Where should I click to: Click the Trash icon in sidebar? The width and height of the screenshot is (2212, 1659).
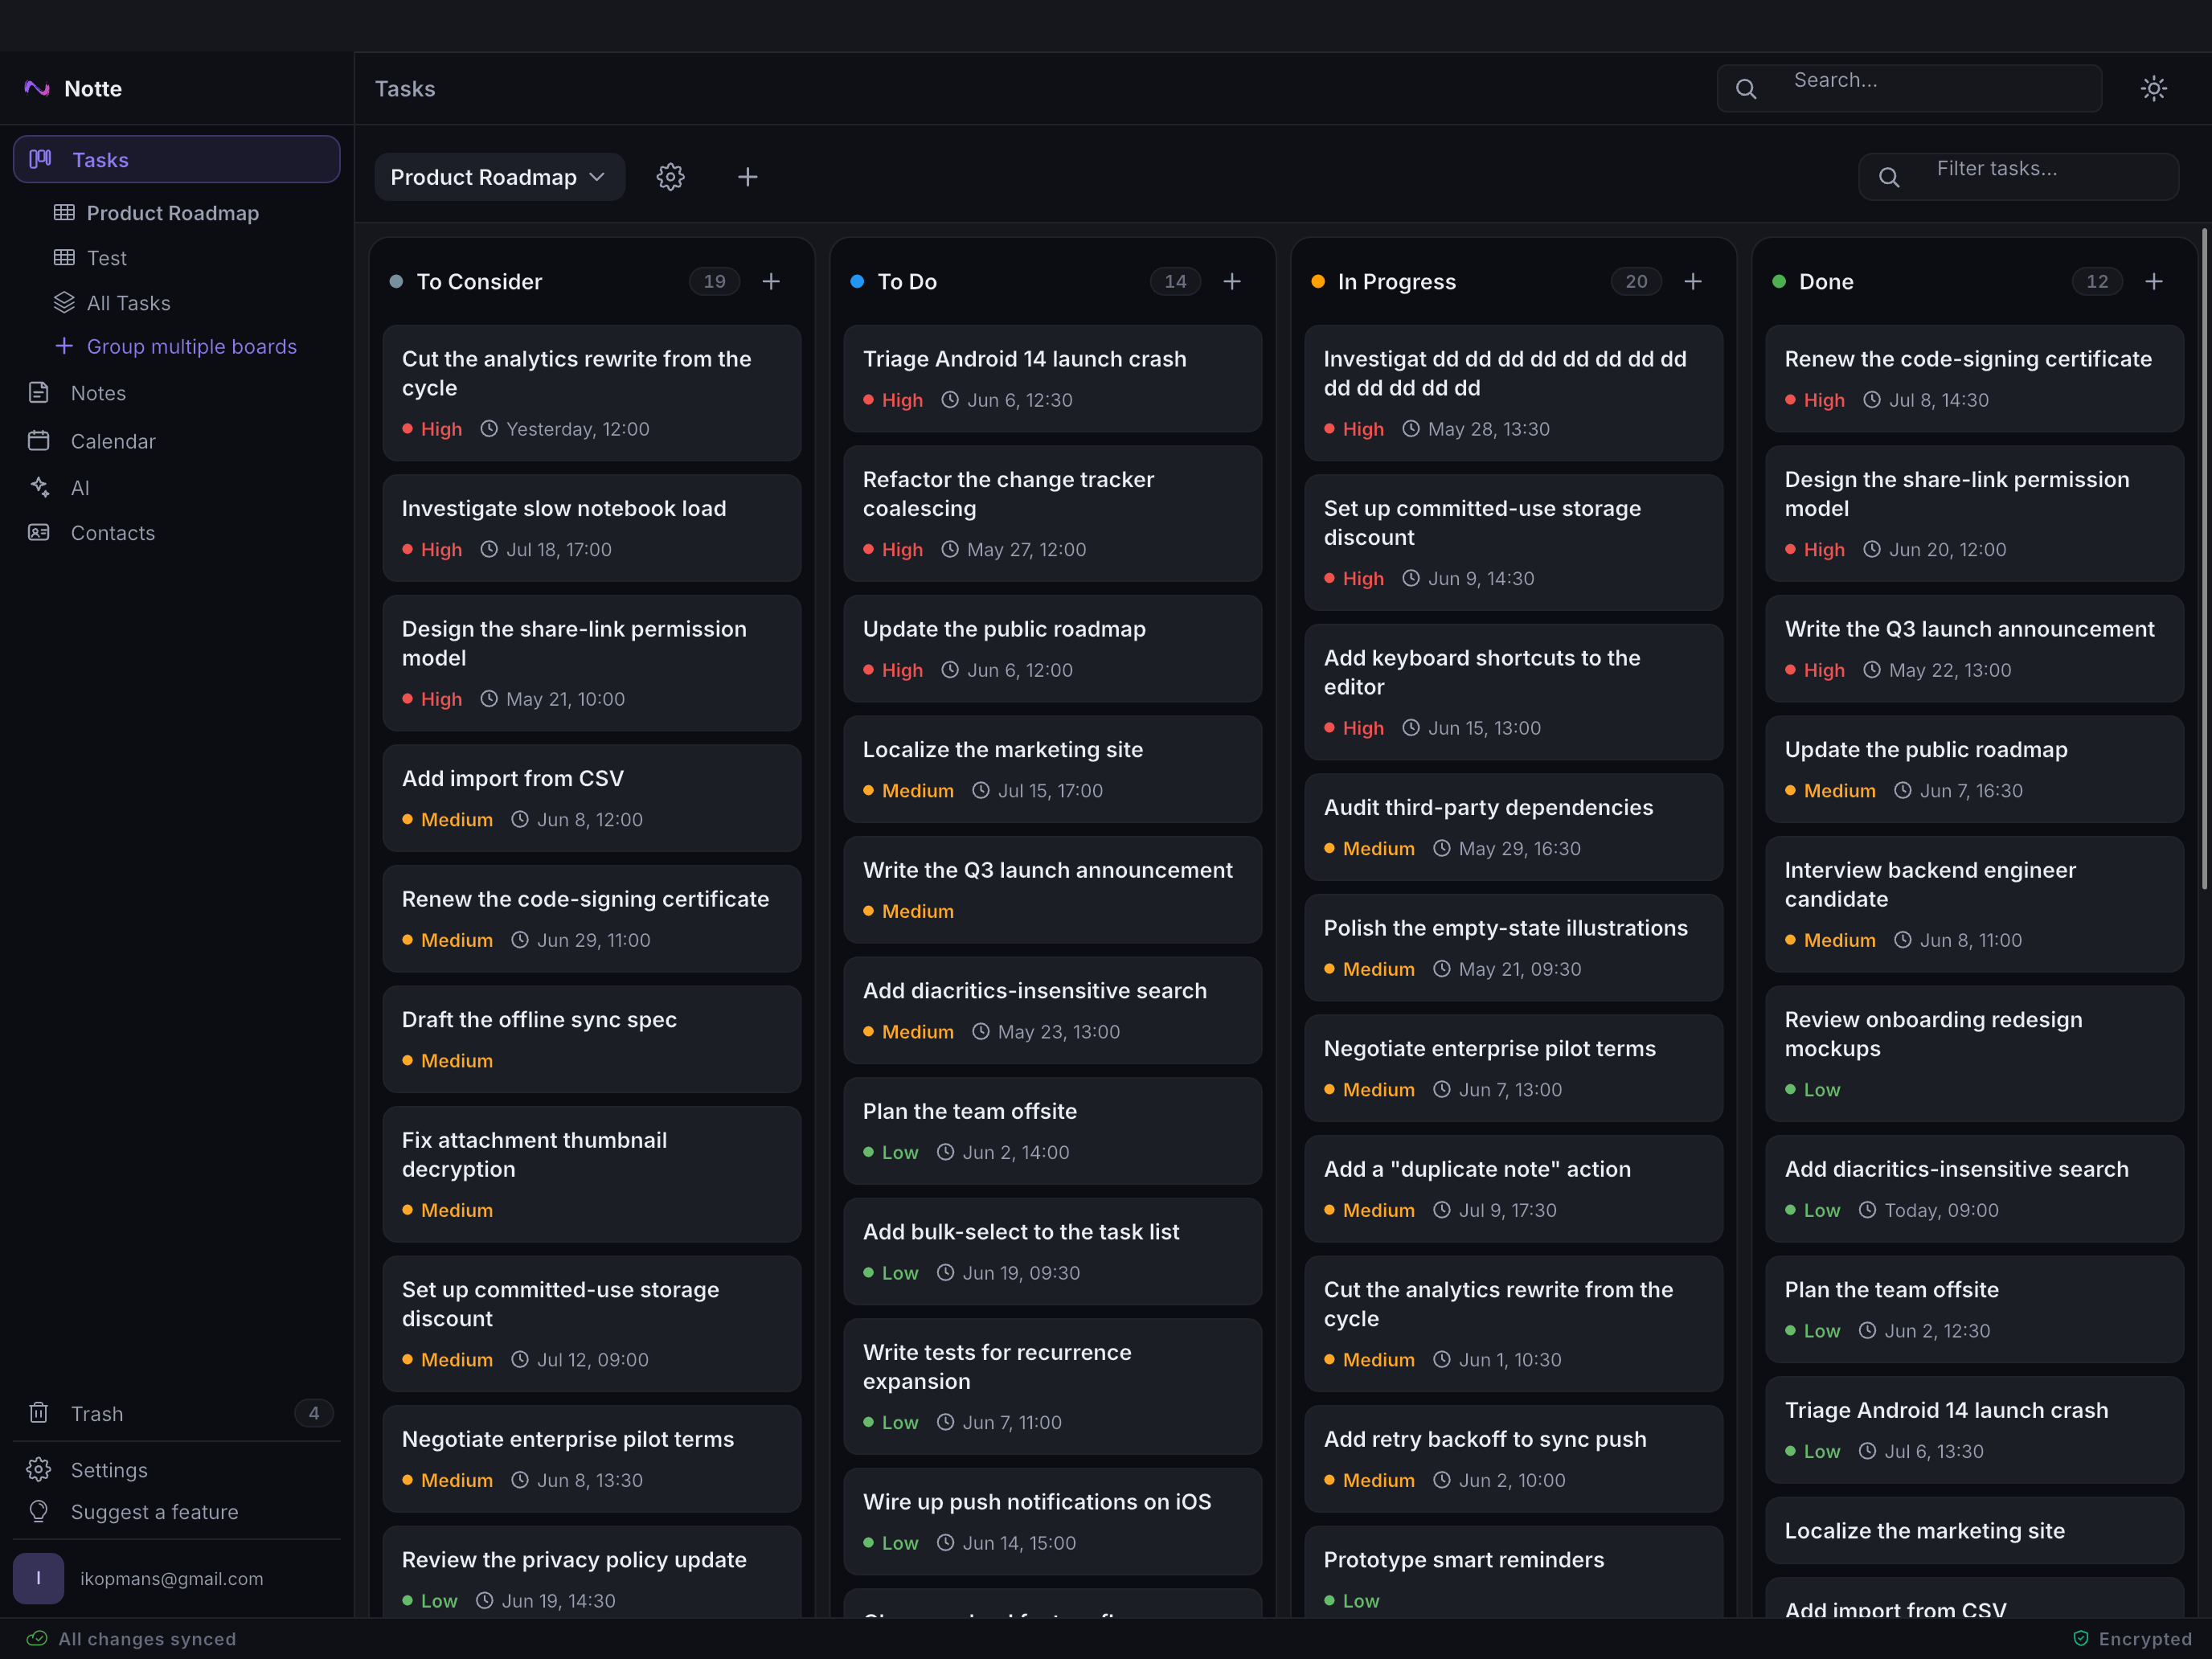click(38, 1413)
